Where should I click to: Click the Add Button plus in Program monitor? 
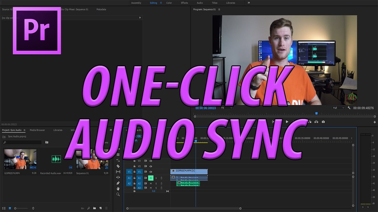click(374, 122)
